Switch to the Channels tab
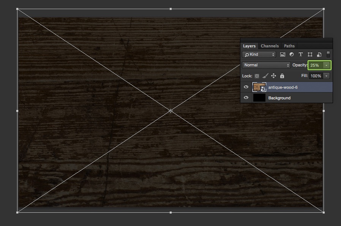Image resolution: width=341 pixels, height=226 pixels. click(270, 46)
